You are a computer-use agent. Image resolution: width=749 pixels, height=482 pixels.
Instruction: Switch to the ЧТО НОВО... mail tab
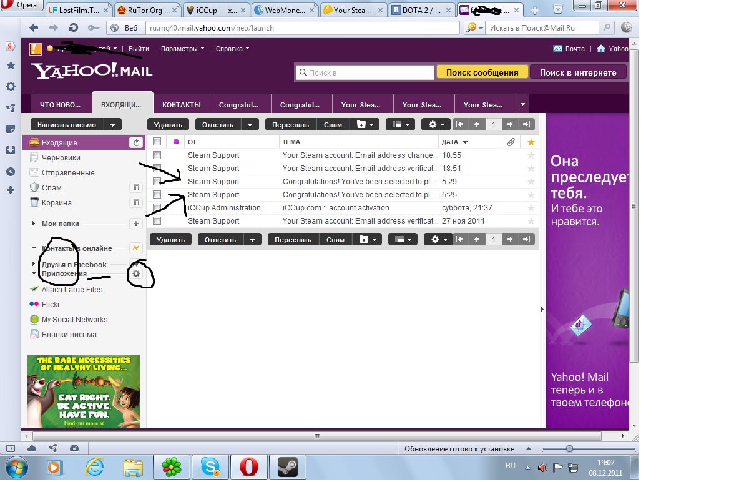[x=61, y=104]
